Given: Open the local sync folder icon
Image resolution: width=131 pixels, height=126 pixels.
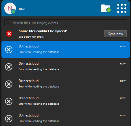Looking at the screenshot, I should (106, 8).
